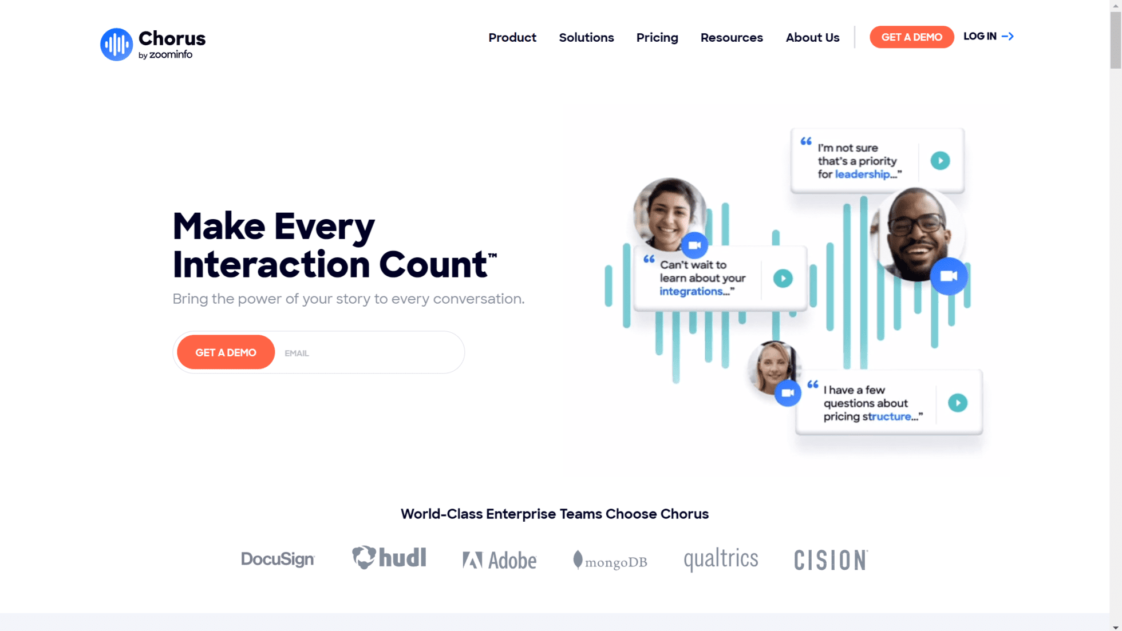This screenshot has height=631, width=1122.
Task: Click the LOG IN link in navigation
Action: point(988,35)
